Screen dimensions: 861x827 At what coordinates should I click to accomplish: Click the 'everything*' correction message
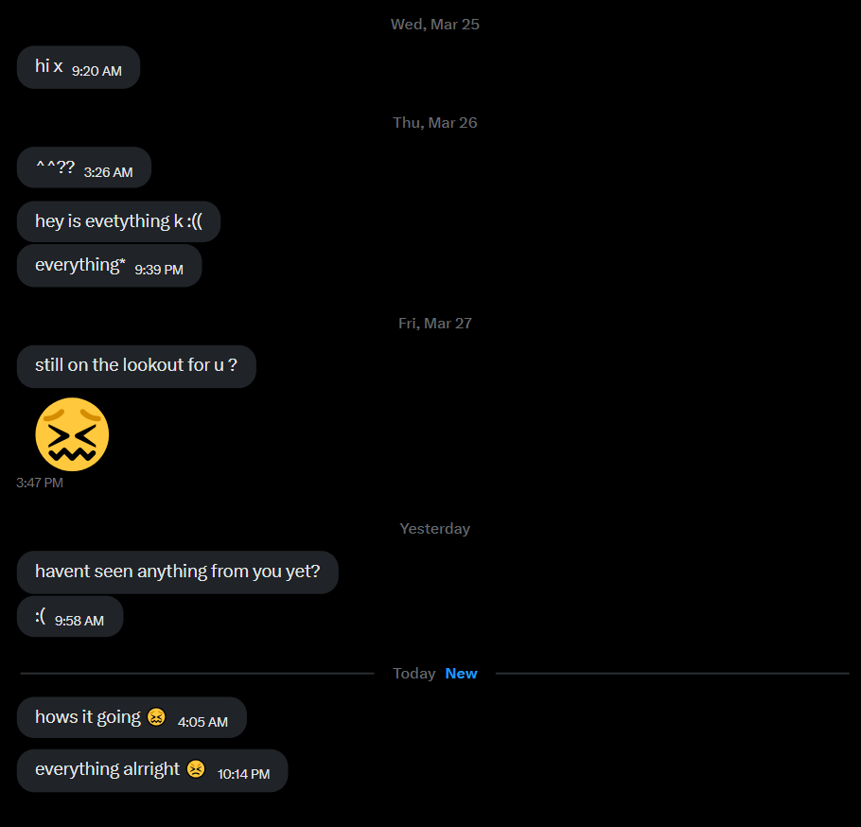point(109,266)
